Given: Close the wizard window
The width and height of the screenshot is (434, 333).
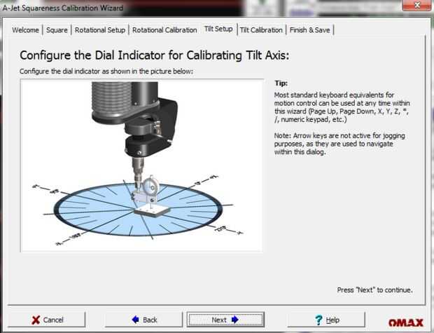Looking at the screenshot, I should (417, 5).
